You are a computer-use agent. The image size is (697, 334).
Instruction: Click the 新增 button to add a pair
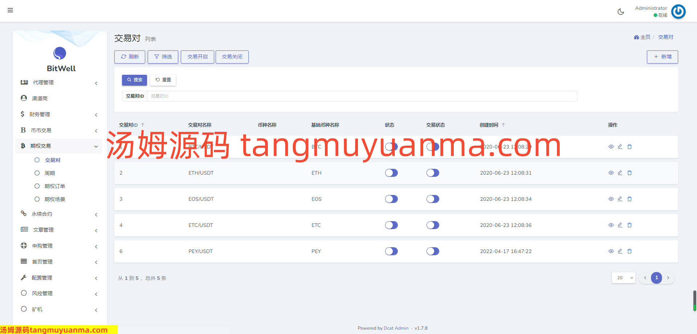coord(662,57)
